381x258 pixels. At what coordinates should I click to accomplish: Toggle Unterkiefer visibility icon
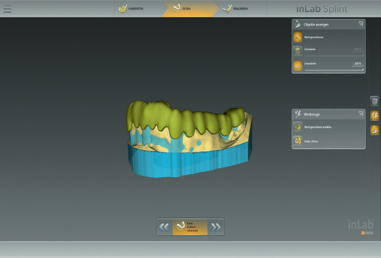298,65
